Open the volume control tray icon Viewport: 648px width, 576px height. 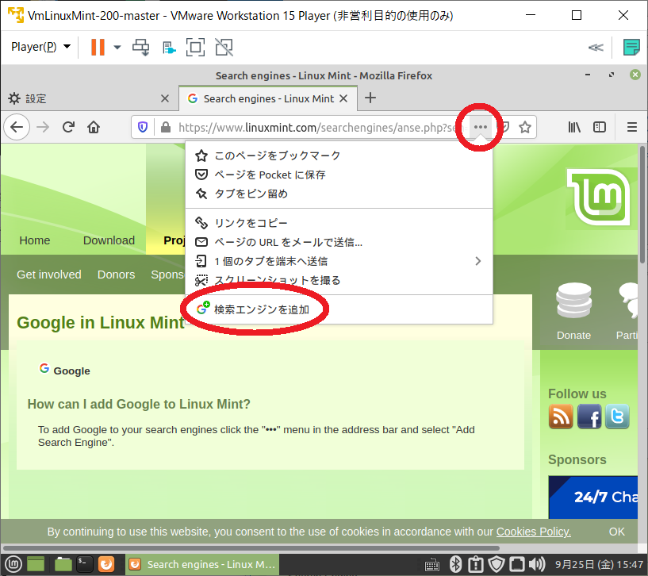pos(537,564)
